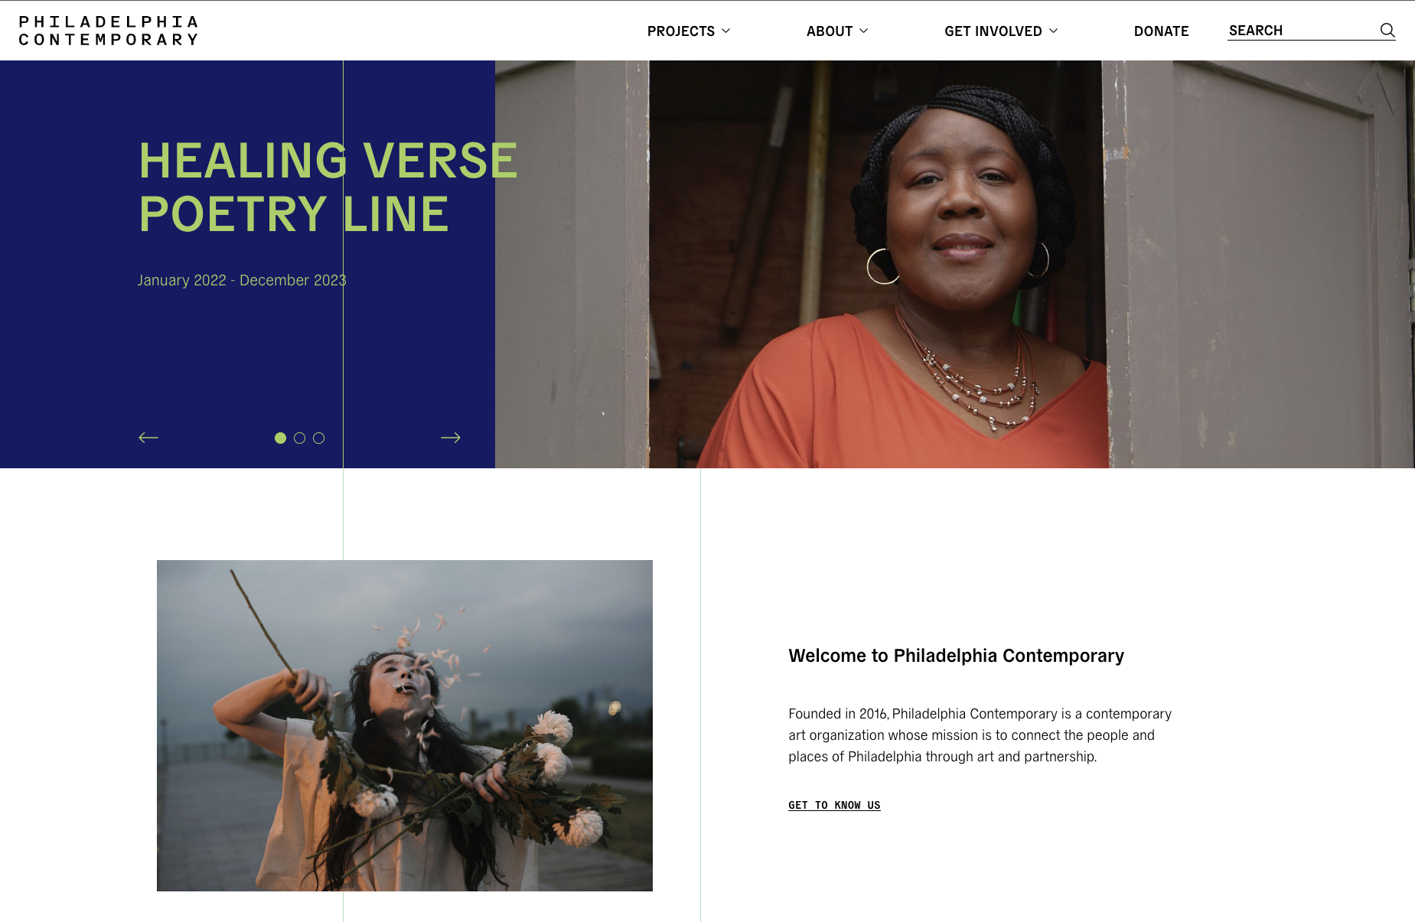Viewport: 1415px width, 922px height.
Task: Select the first carousel dot indicator
Action: tap(280, 438)
